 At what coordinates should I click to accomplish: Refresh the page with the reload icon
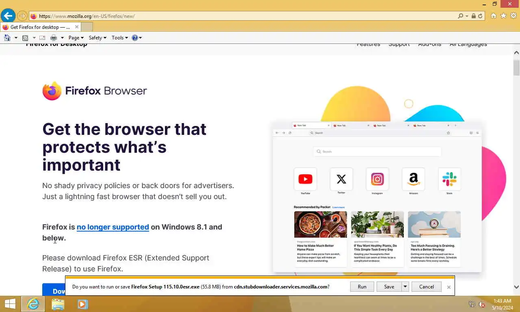pos(480,16)
